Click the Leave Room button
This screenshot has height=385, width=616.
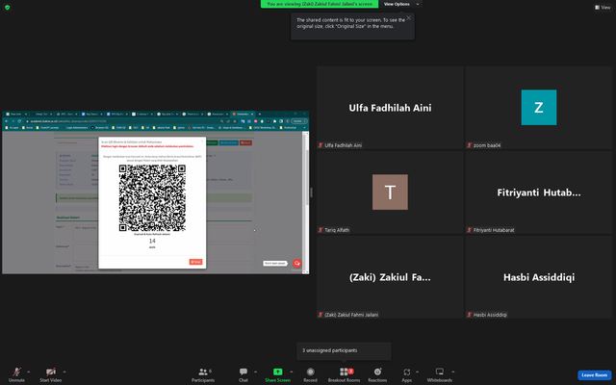click(594, 374)
